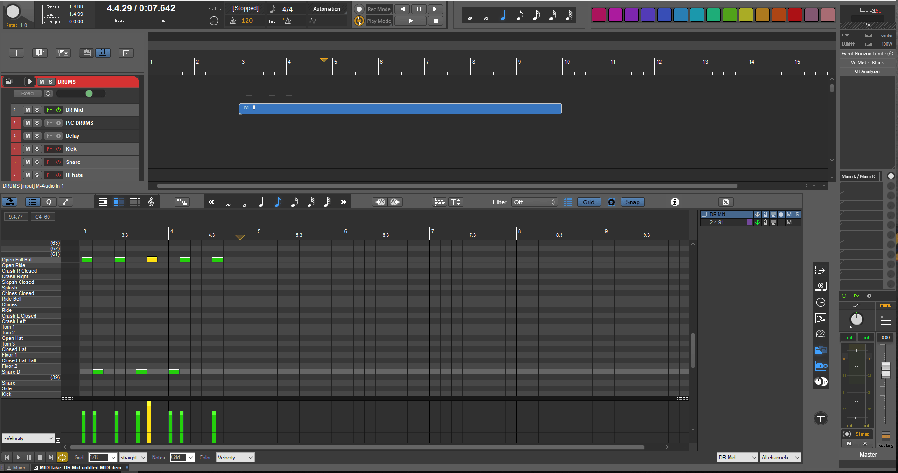Open the DR Mid track selector dropdown
The width and height of the screenshot is (898, 473).
pos(737,458)
